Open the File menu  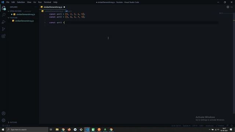click(8, 2)
